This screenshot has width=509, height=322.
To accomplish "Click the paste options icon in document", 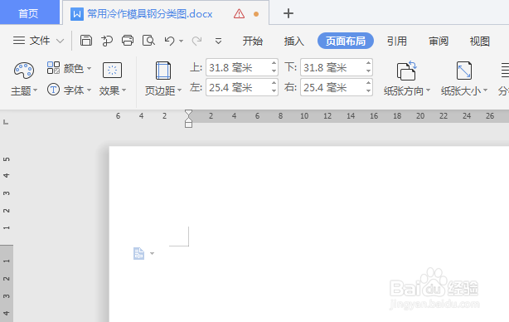I will [x=138, y=253].
